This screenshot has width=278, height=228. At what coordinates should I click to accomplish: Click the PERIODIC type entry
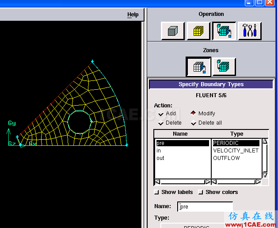pos(236,143)
